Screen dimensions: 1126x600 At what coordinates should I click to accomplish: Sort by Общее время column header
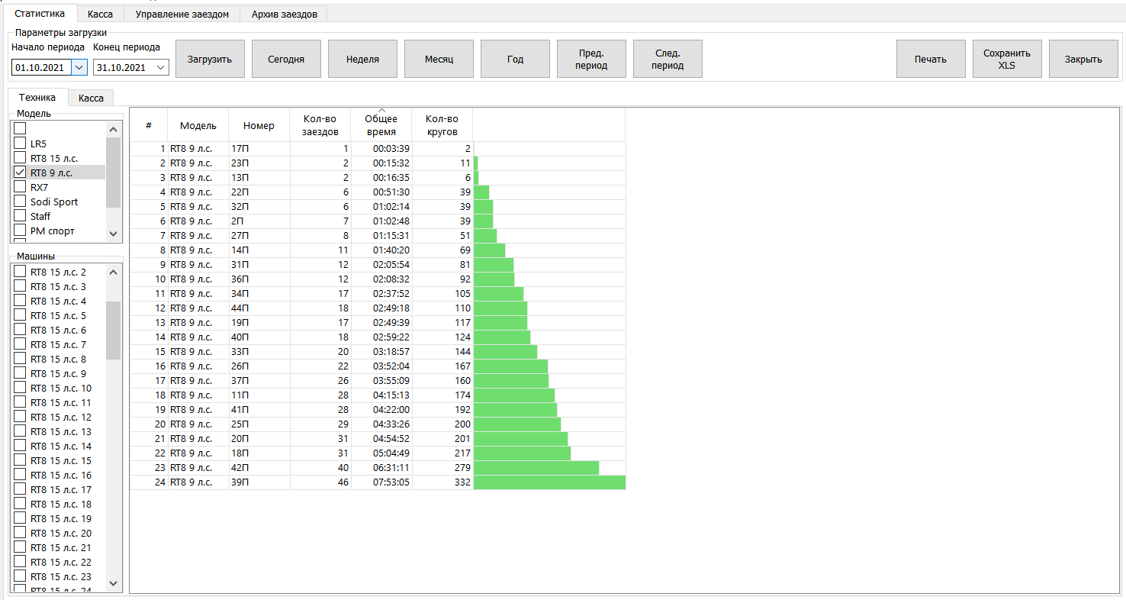tap(381, 125)
